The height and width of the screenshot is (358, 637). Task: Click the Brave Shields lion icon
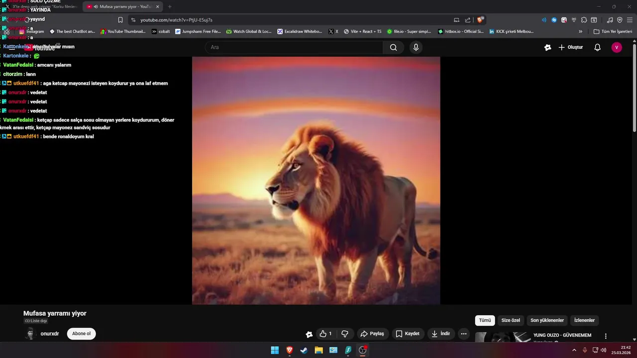click(480, 20)
